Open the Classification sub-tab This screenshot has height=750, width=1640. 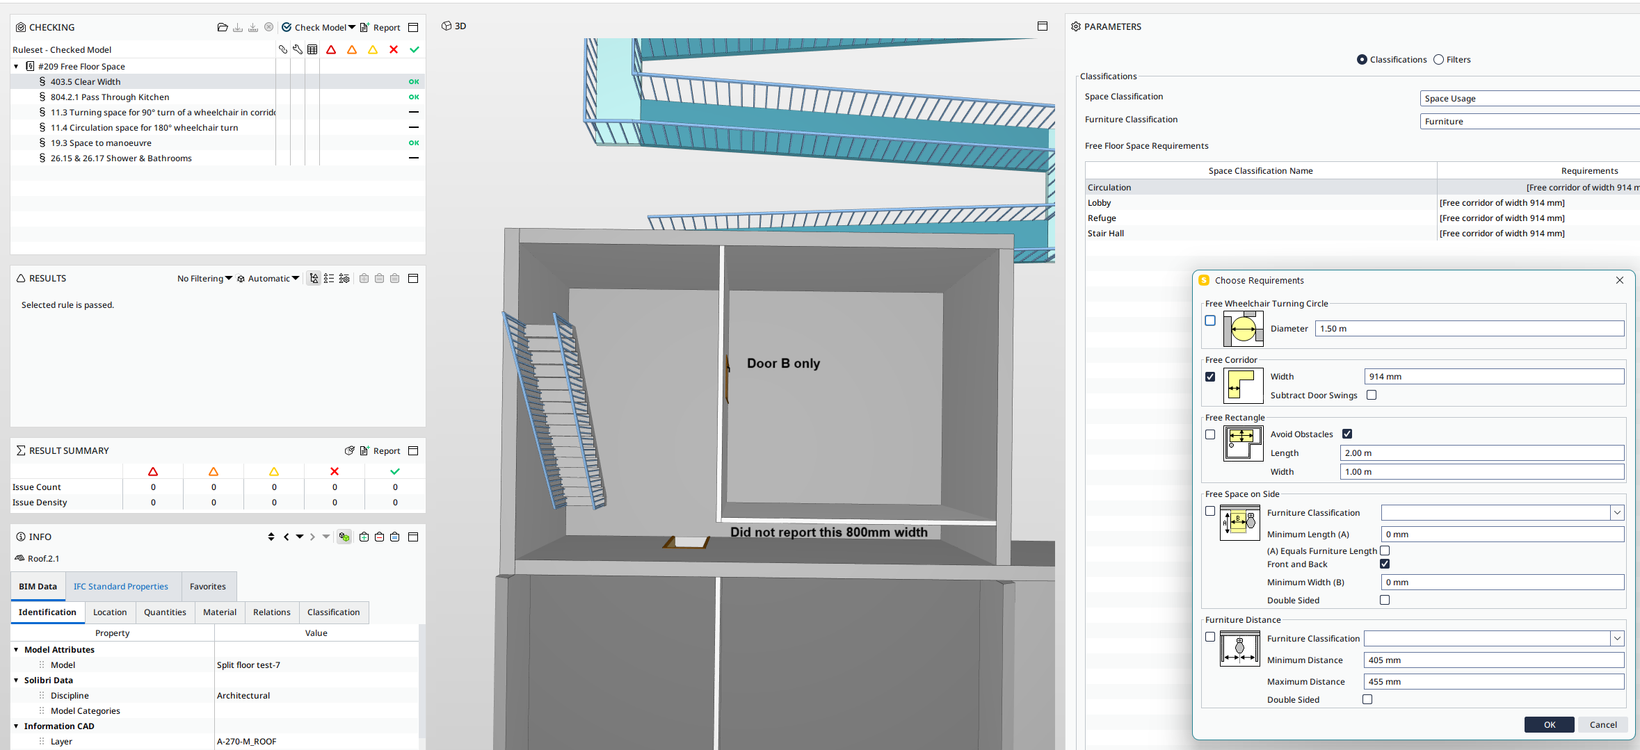pyautogui.click(x=333, y=612)
